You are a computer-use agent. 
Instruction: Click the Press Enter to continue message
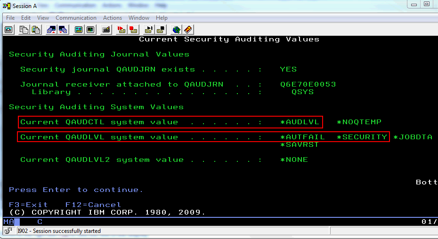click(x=76, y=190)
